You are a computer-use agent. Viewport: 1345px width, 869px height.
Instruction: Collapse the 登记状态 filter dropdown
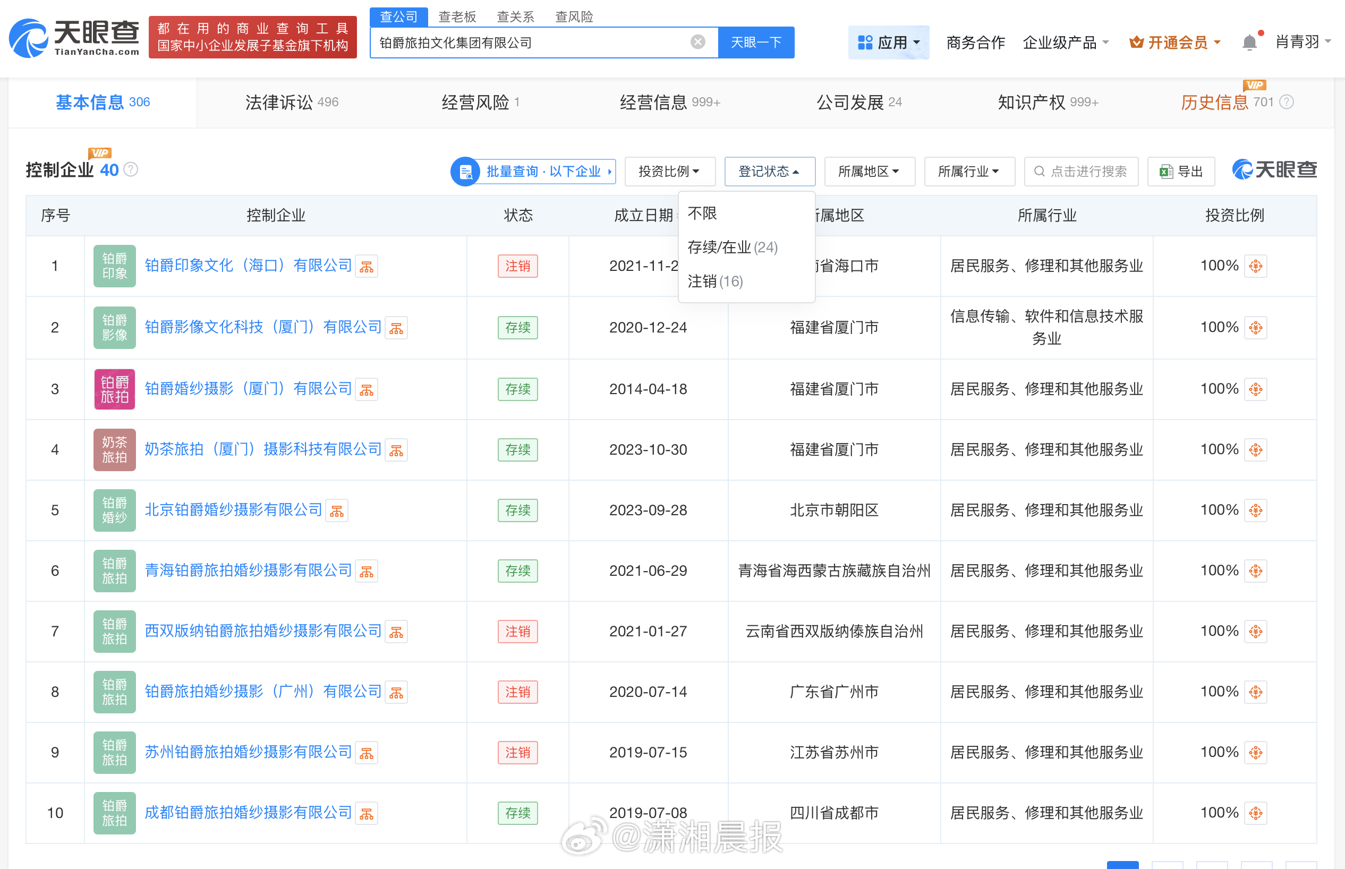[x=770, y=172]
